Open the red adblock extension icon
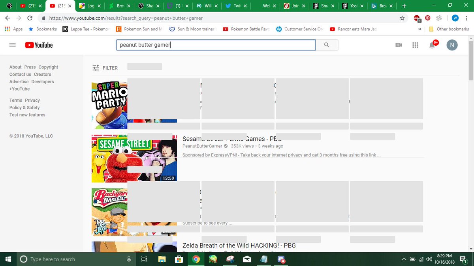Image resolution: width=474 pixels, height=266 pixels. (x=417, y=18)
